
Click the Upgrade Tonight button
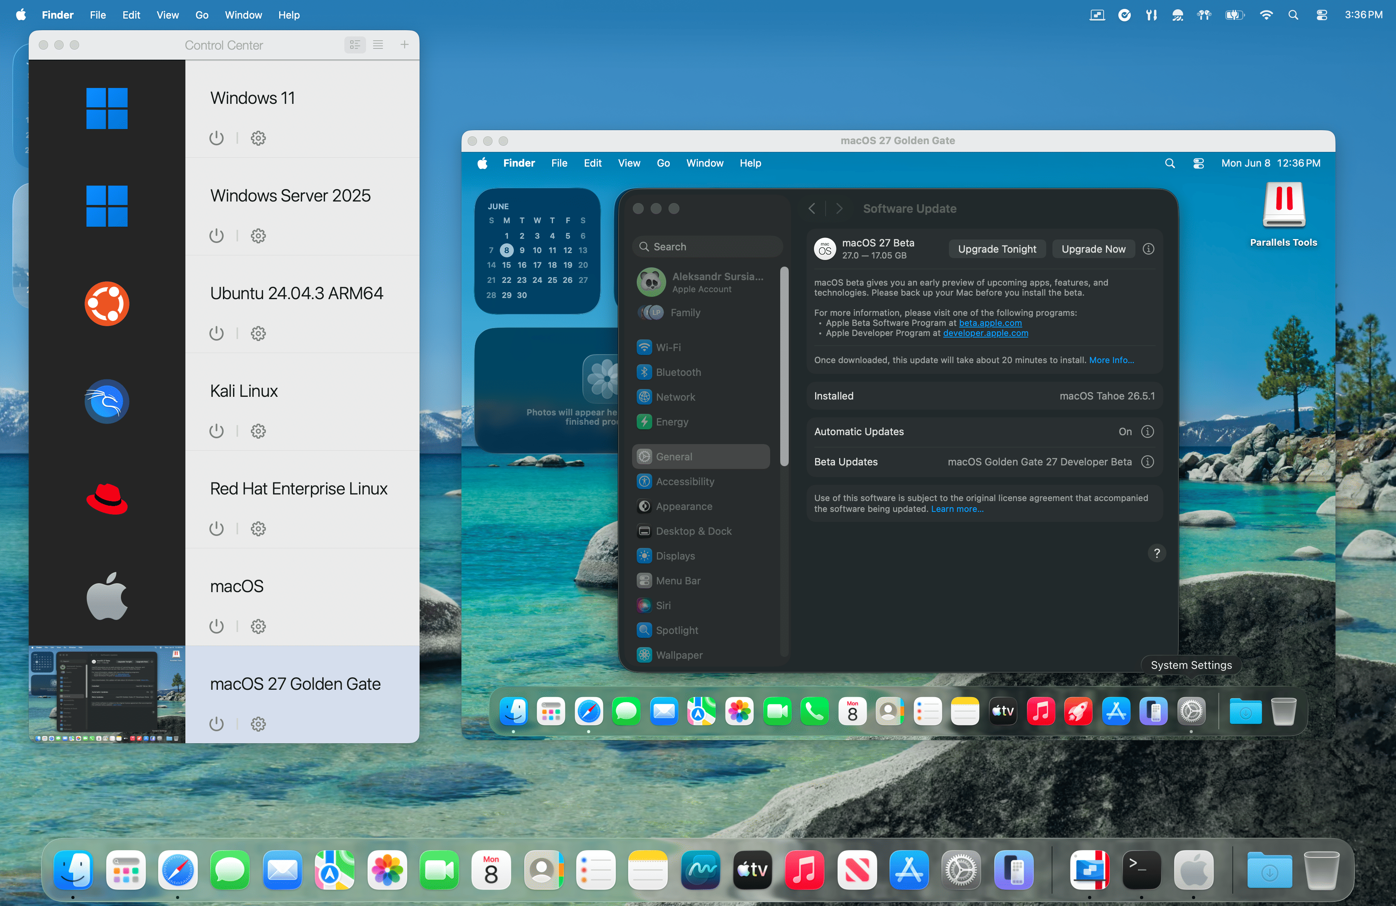(997, 249)
